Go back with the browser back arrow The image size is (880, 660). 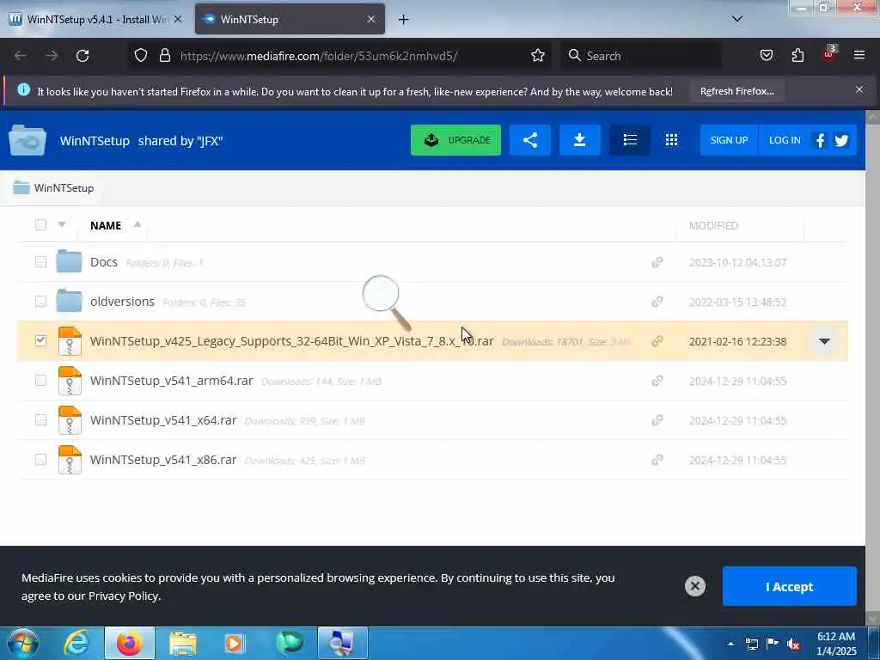pyautogui.click(x=21, y=56)
